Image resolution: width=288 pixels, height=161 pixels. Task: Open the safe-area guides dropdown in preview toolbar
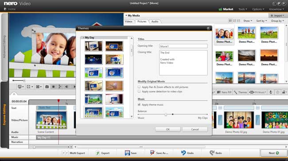pyautogui.click(x=29, y=86)
